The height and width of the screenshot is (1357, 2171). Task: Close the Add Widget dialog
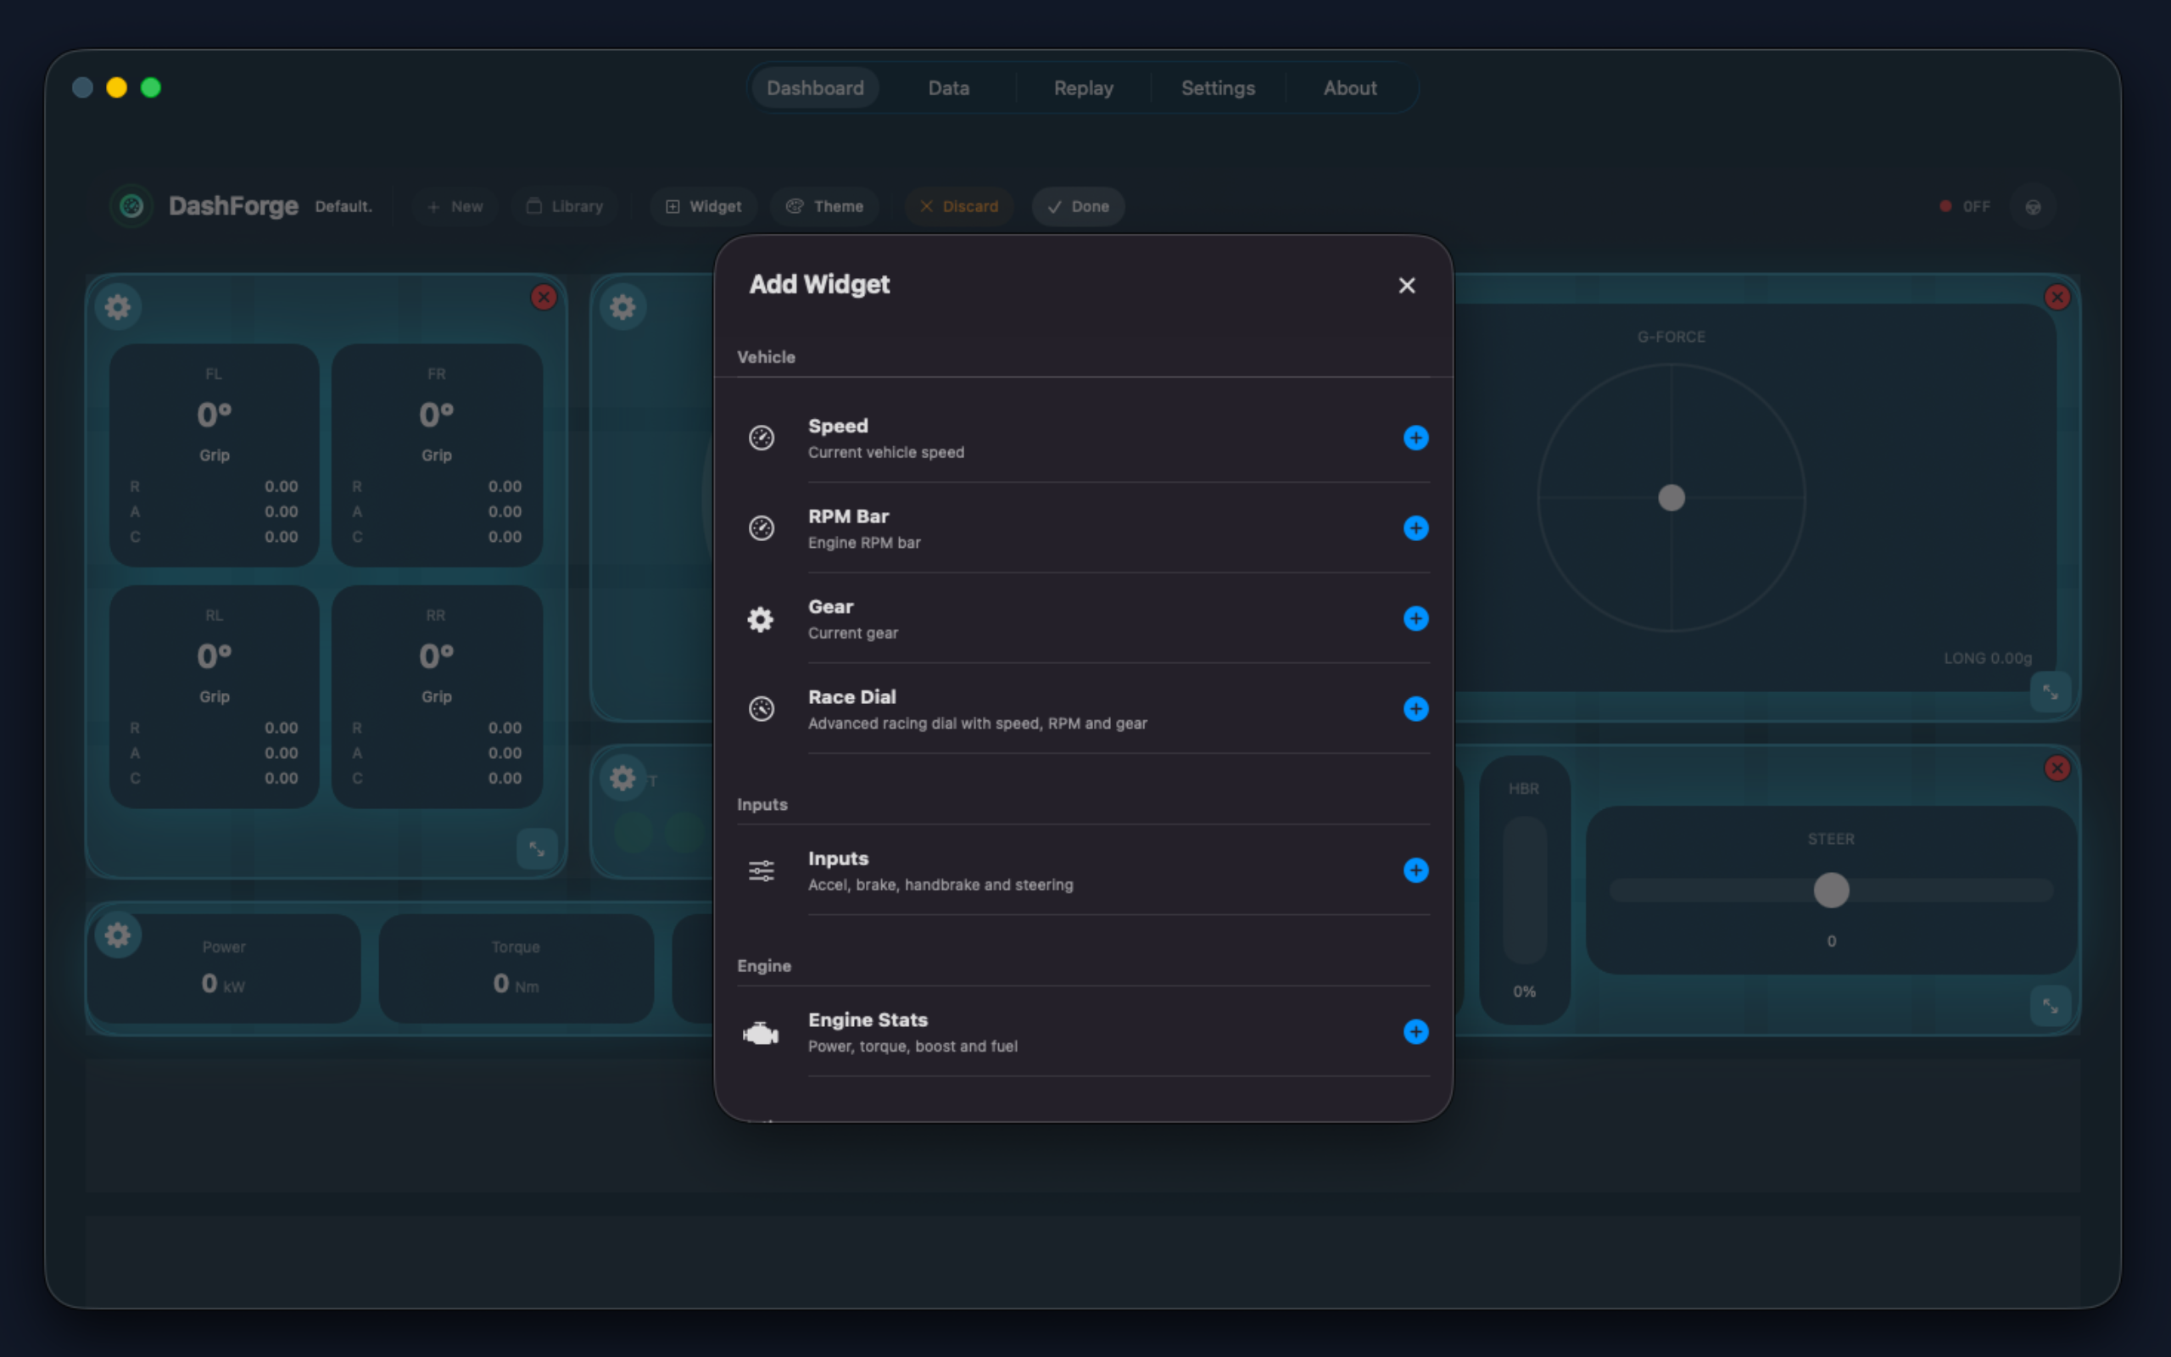coord(1407,286)
